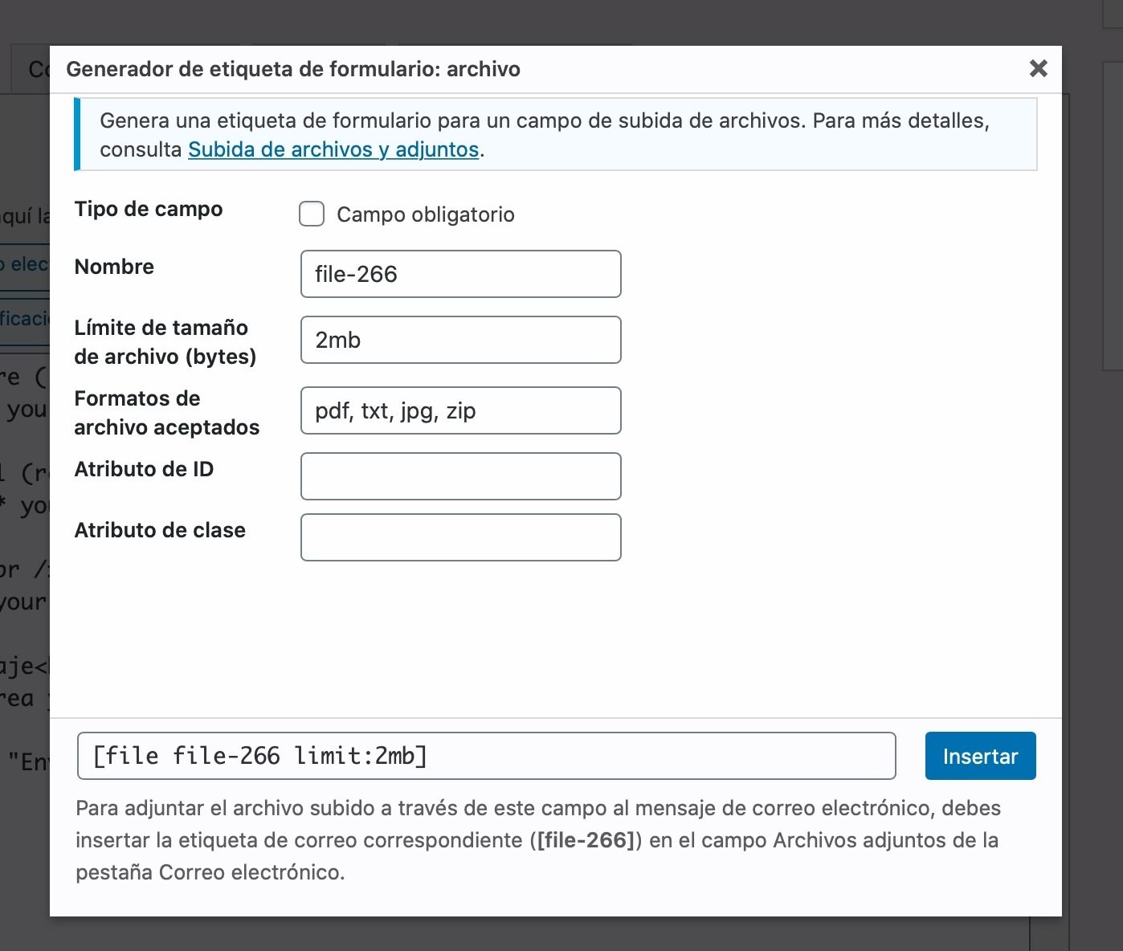
Task: Click the Formatos de archivo aceptados label
Action: 167,413
